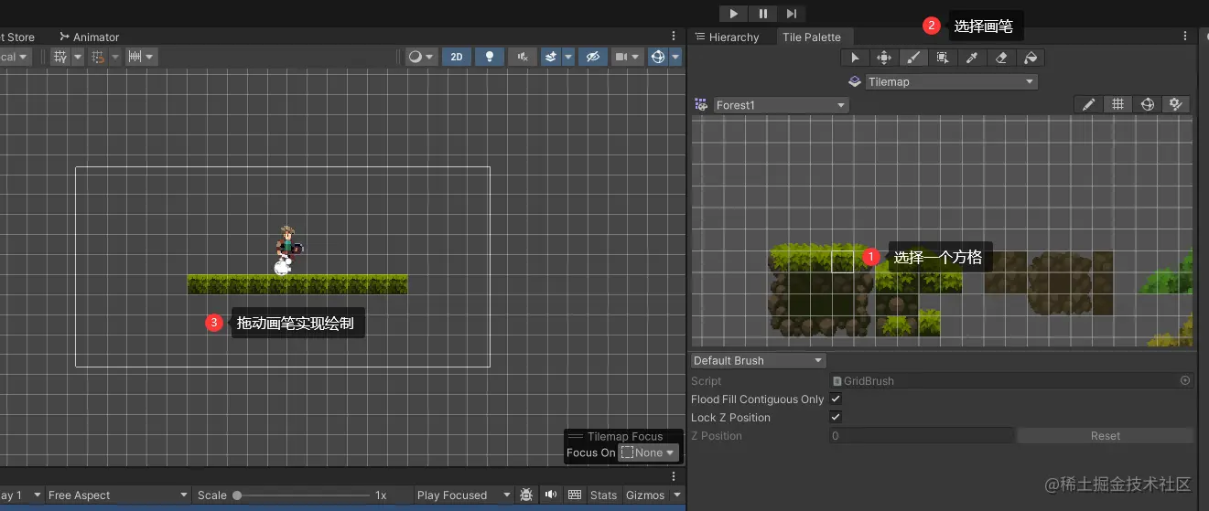Click the Stats button in Game view

click(603, 495)
